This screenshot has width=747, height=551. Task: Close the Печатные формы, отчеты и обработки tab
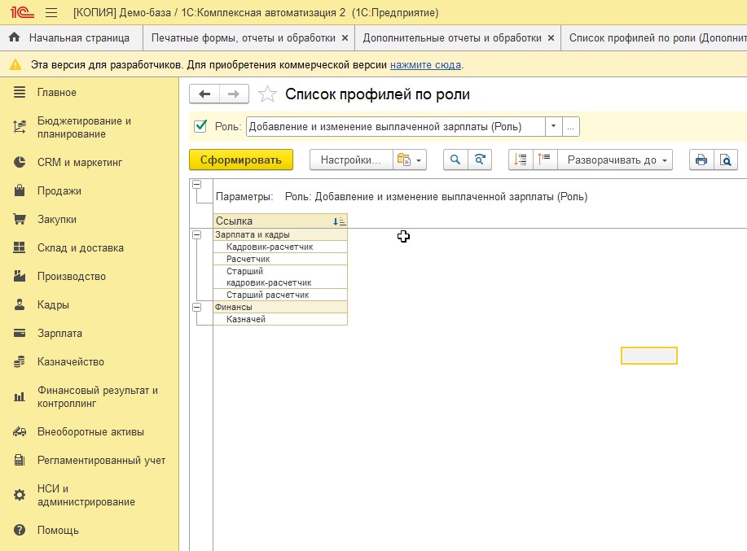345,37
